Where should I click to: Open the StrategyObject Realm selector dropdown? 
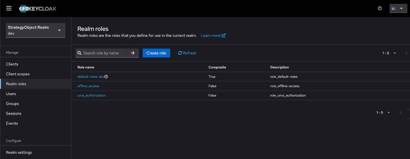(x=36, y=30)
